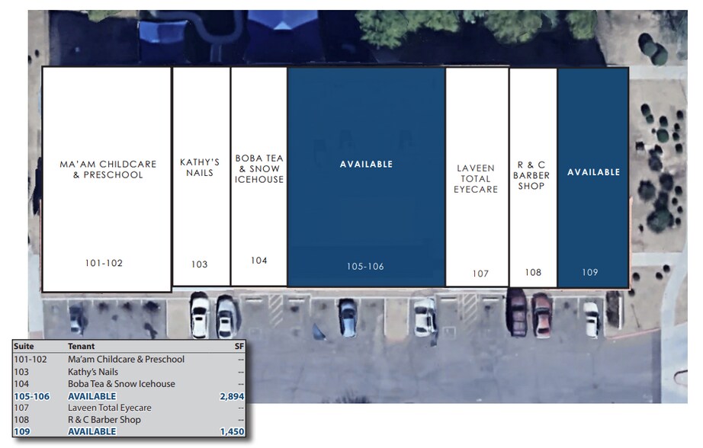Click suite number 101-102 on the site plan
The width and height of the screenshot is (703, 448).
point(104,263)
